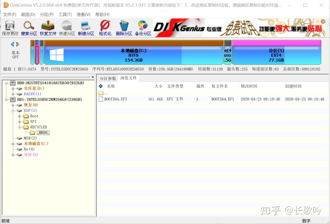This screenshot has width=330, height=224.
Task: Collapse the ESP(1) partition node
Action: coord(13,110)
